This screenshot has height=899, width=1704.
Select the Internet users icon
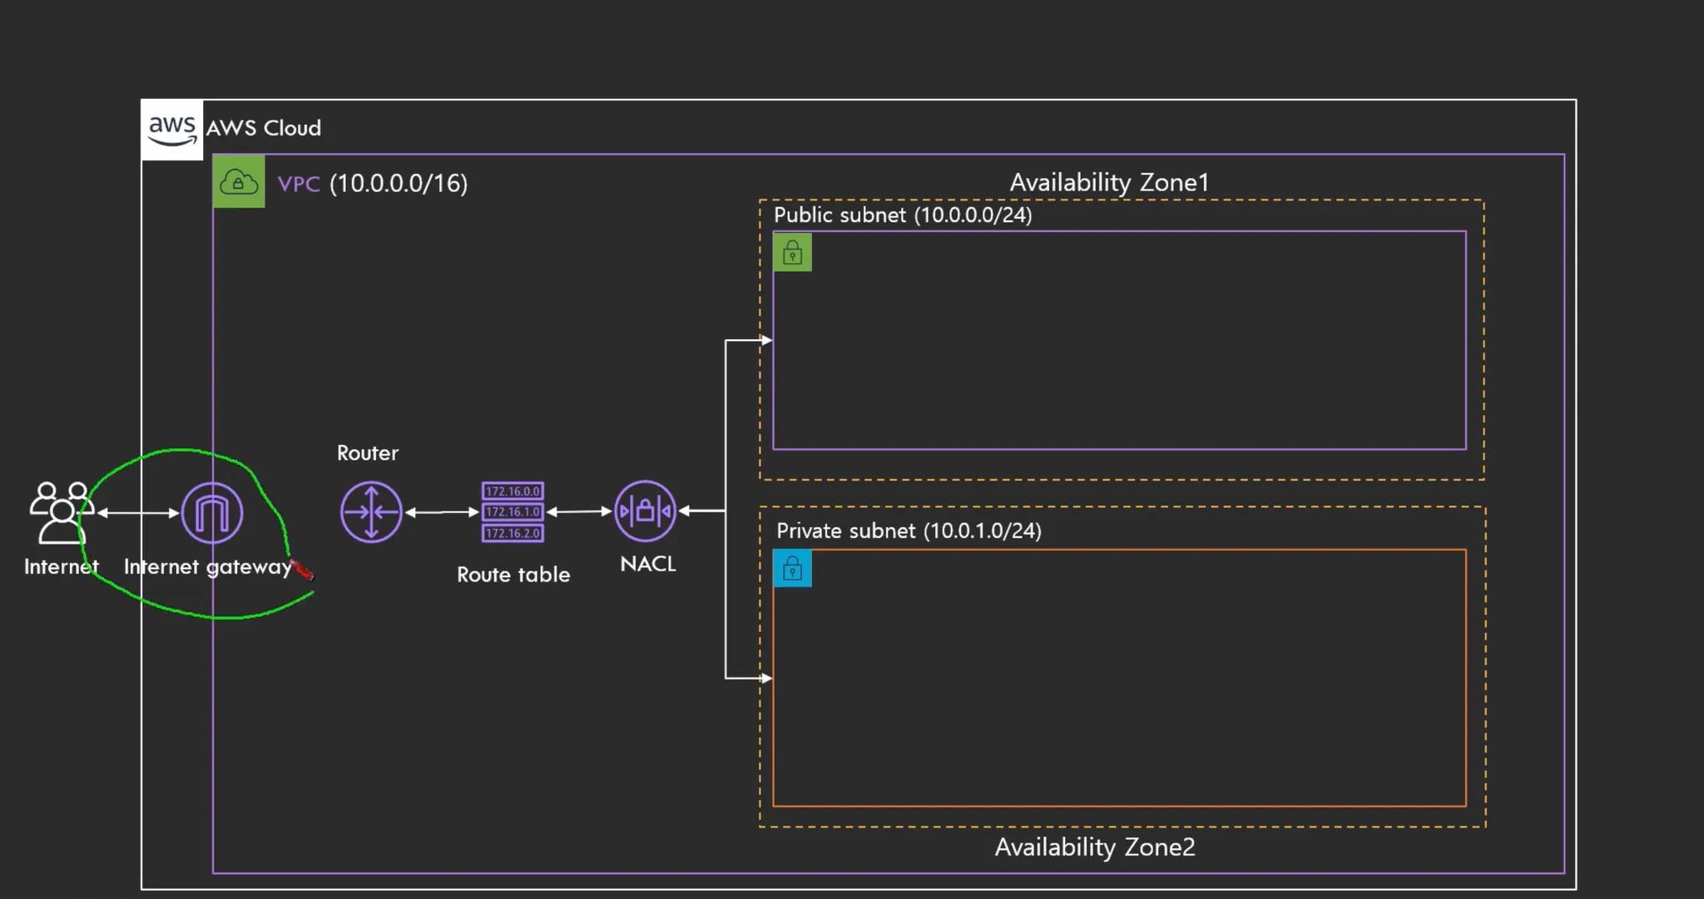click(x=60, y=511)
